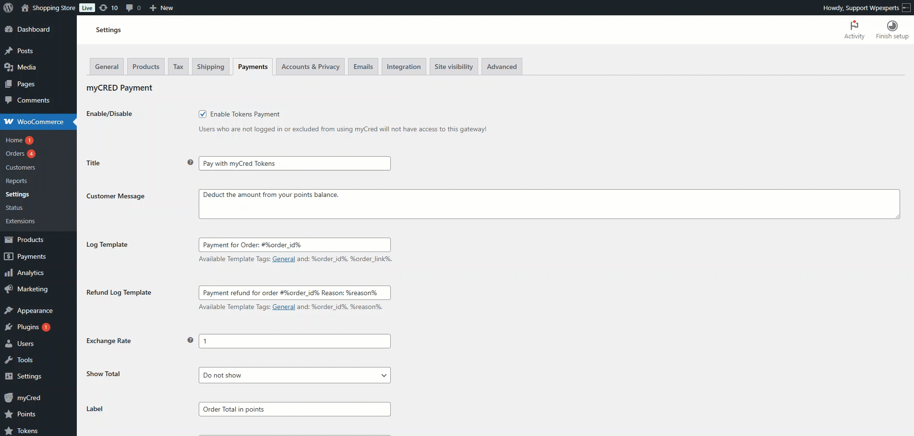
Task: Uncheck Enable Tokens Payment checkbox
Action: point(203,114)
